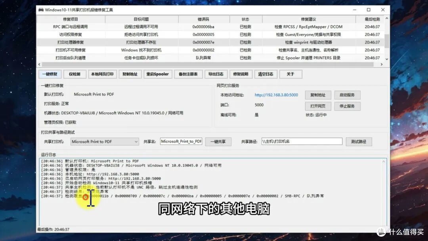The height and width of the screenshot is (241, 428).
Task: Click the 共享名 input field
Action: [181, 142]
